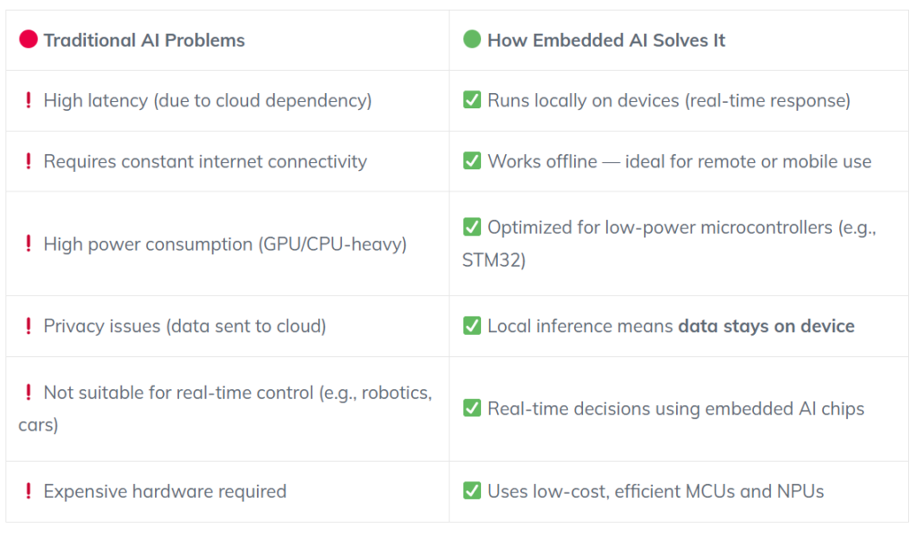The height and width of the screenshot is (545, 917).
Task: Click the Traditional AI Problems column header
Action: click(144, 40)
